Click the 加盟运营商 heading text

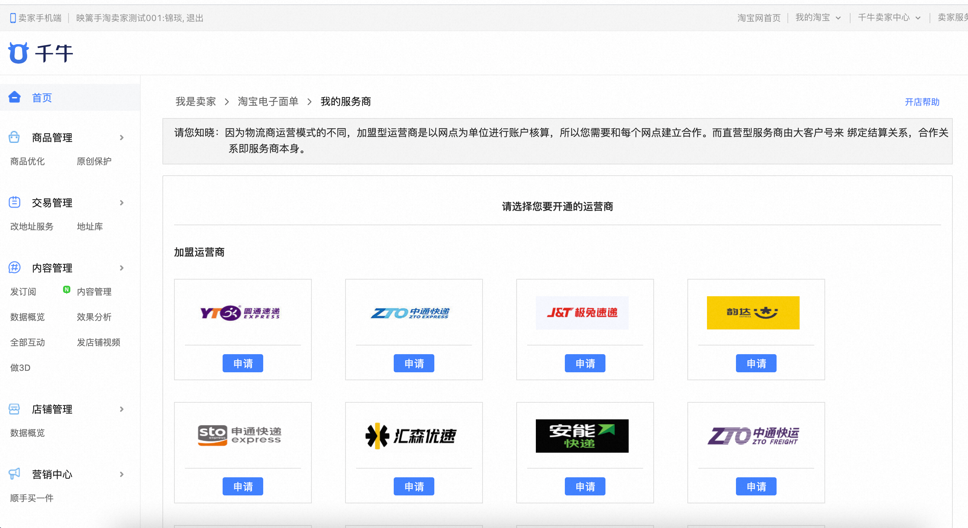point(199,252)
